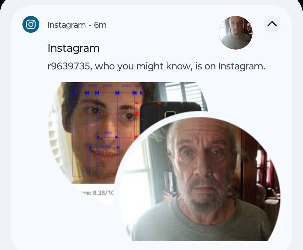The width and height of the screenshot is (303, 250).
Task: Tap the blue measurement arrows atop face photo
Action: [107, 93]
